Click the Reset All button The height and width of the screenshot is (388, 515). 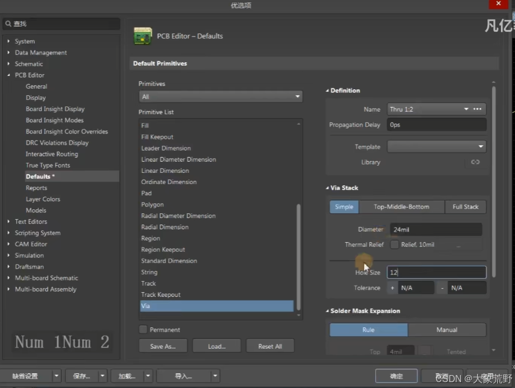(x=270, y=346)
